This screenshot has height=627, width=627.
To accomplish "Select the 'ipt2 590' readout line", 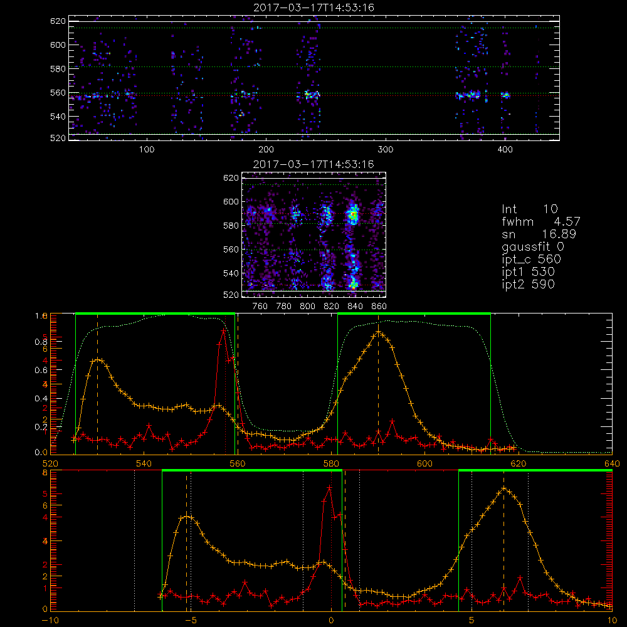I will (528, 284).
